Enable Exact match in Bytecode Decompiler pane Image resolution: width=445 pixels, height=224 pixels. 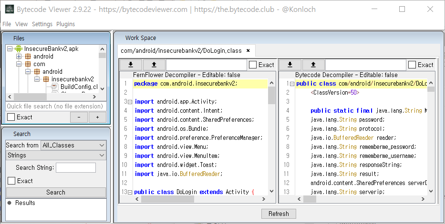tap(412, 65)
